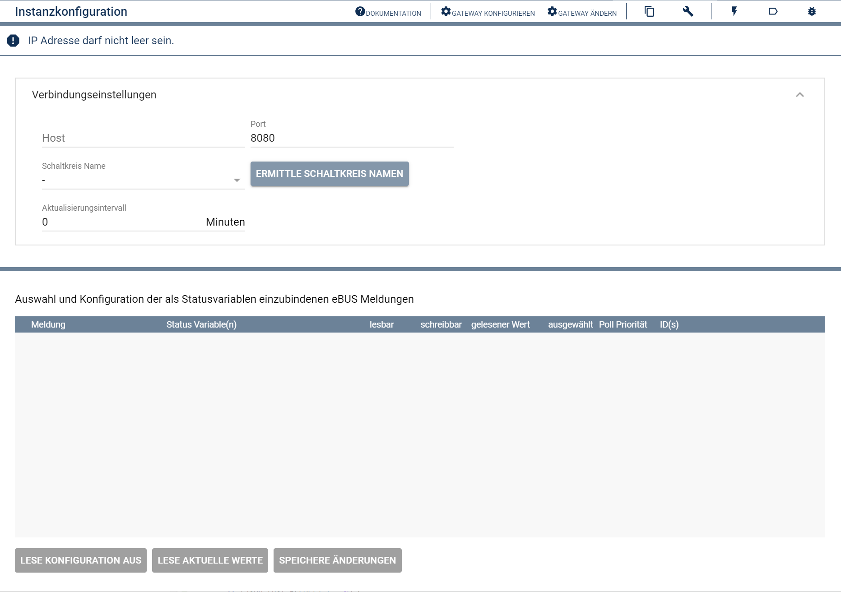Click Lese aktuelle Werte button
This screenshot has height=592, width=841.
click(210, 560)
